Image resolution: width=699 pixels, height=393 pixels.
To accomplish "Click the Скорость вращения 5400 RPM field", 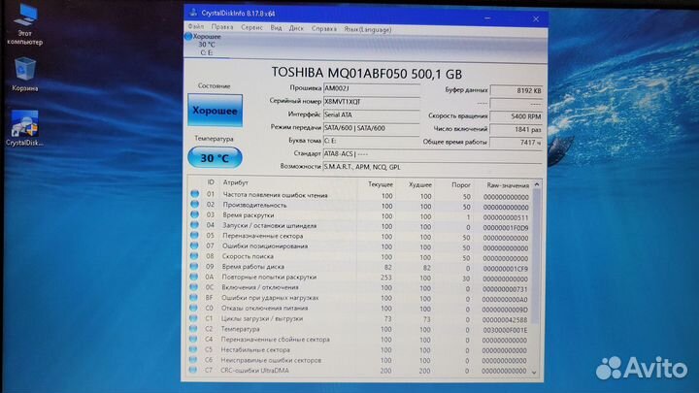I will pyautogui.click(x=516, y=116).
